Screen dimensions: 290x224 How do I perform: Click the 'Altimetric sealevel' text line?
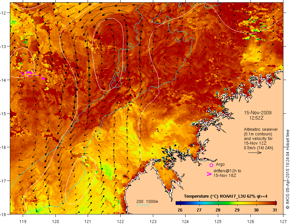[261, 129]
